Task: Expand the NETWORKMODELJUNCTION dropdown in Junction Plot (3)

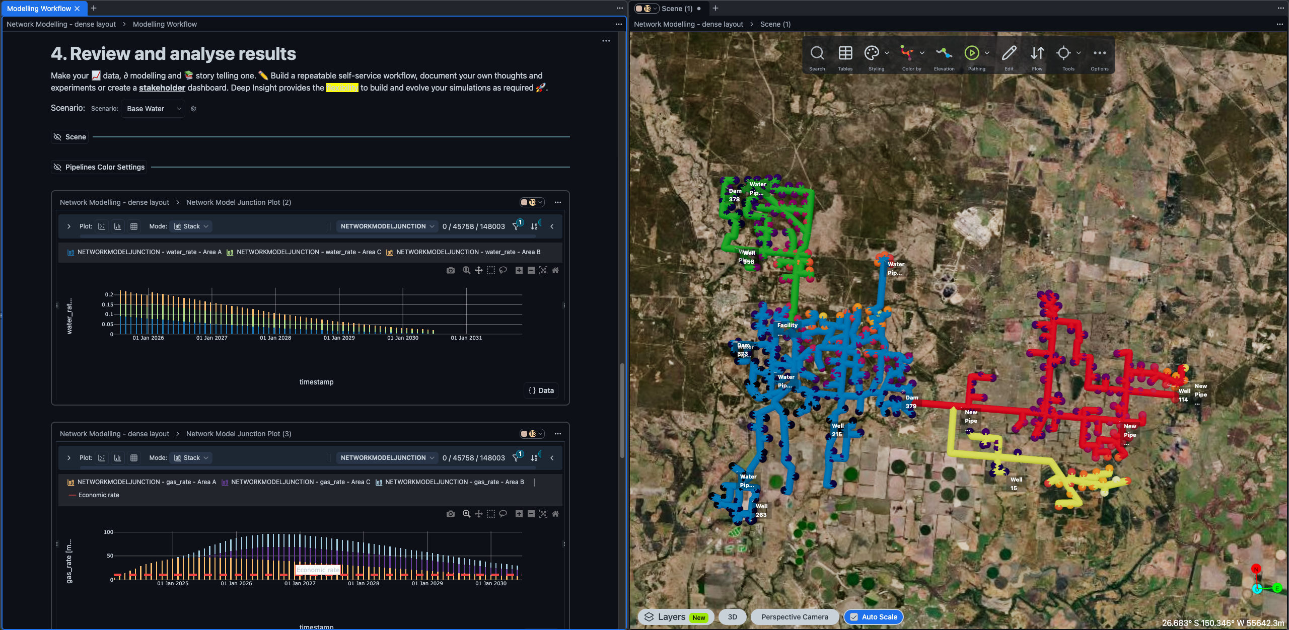Action: tap(387, 458)
